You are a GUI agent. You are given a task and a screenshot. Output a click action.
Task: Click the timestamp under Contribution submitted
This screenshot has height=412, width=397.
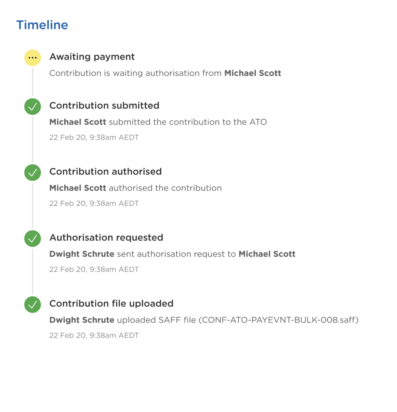pos(94,137)
